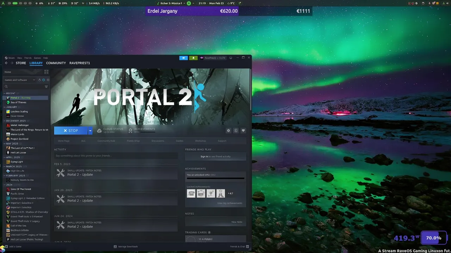Image resolution: width=451 pixels, height=253 pixels.
Task: Click the Steam back navigation arrow
Action: 6,63
